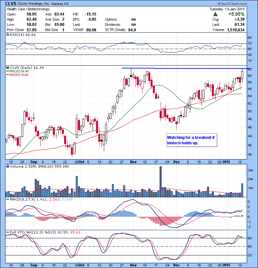Click the Ask price 62.44

tap(59, 14)
